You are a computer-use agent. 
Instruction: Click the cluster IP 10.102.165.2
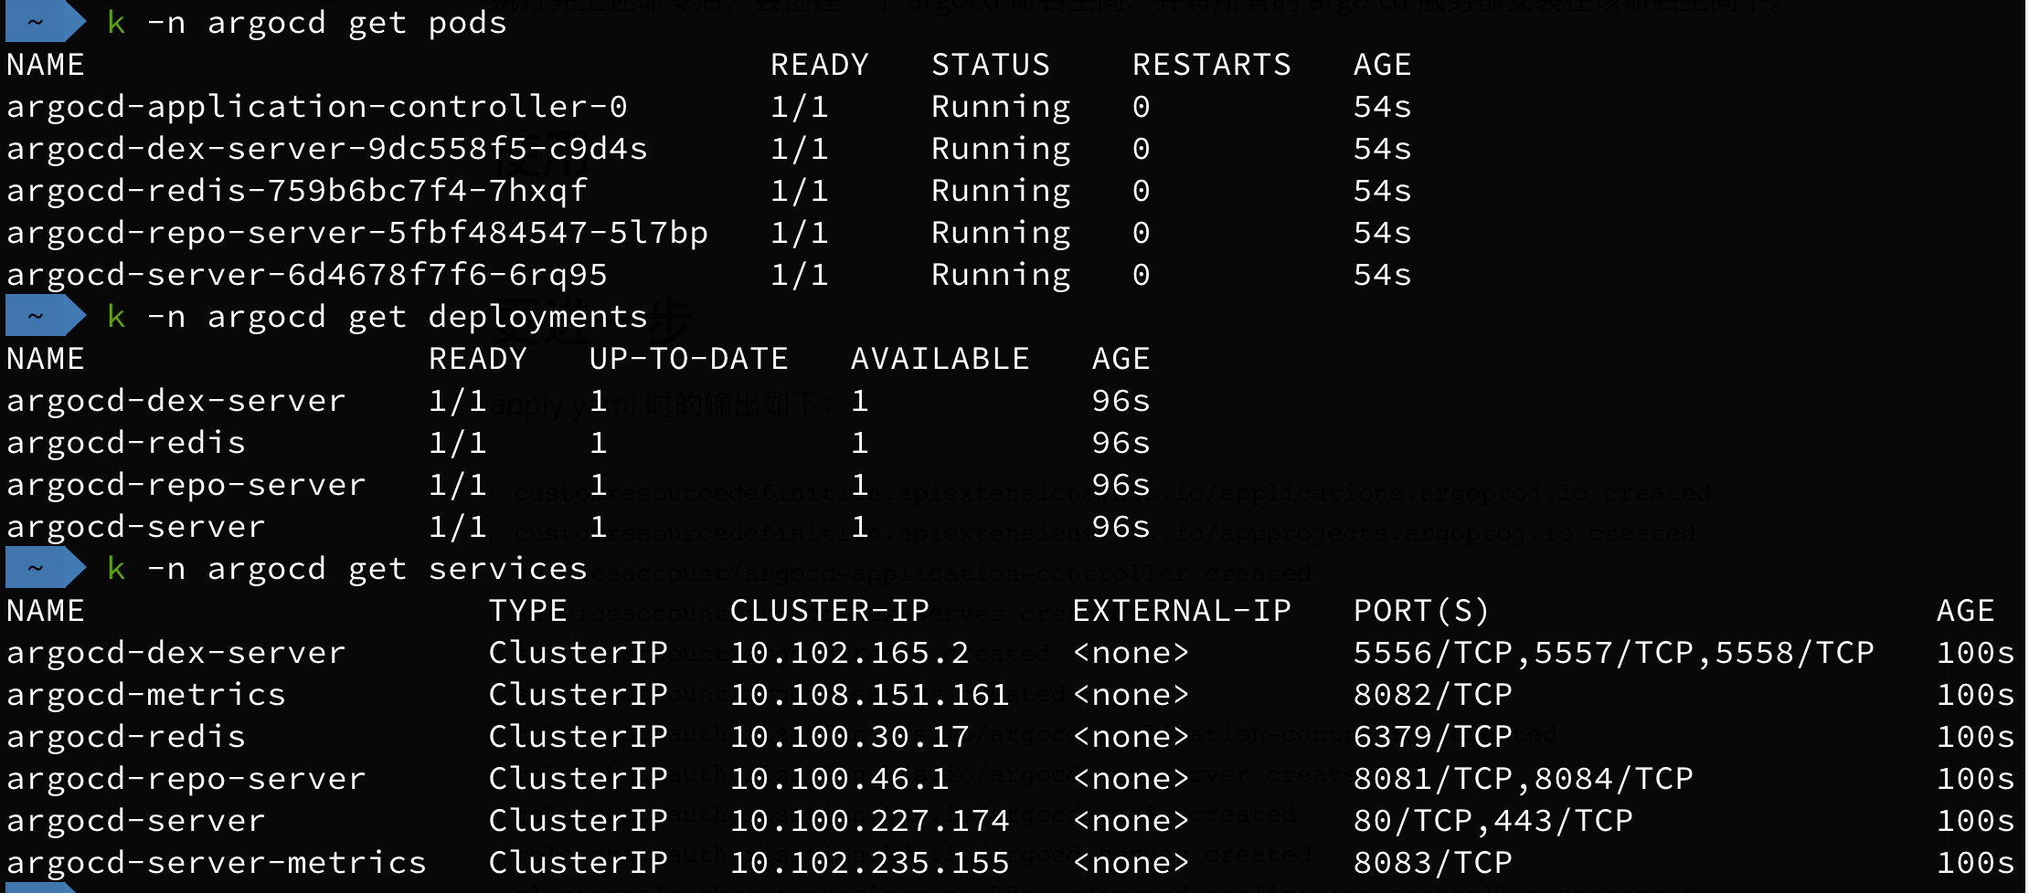pyautogui.click(x=849, y=653)
